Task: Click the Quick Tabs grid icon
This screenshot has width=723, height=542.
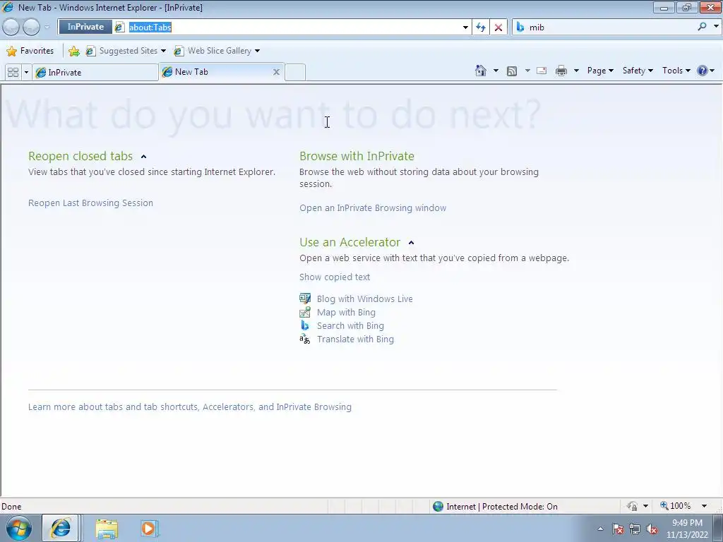Action: pos(13,73)
